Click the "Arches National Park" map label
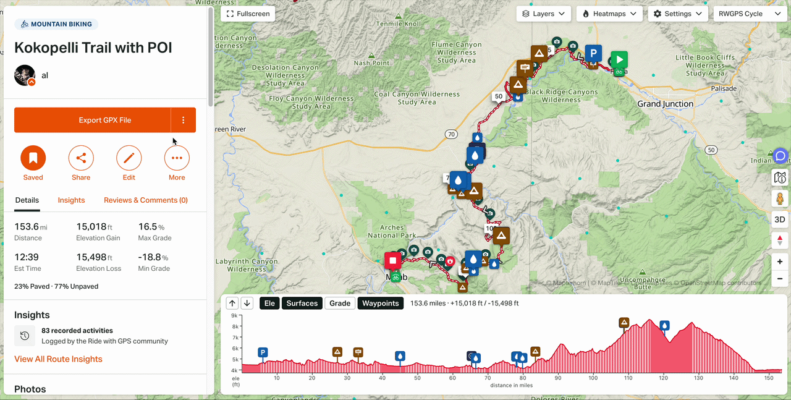This screenshot has height=400, width=791. point(392,231)
